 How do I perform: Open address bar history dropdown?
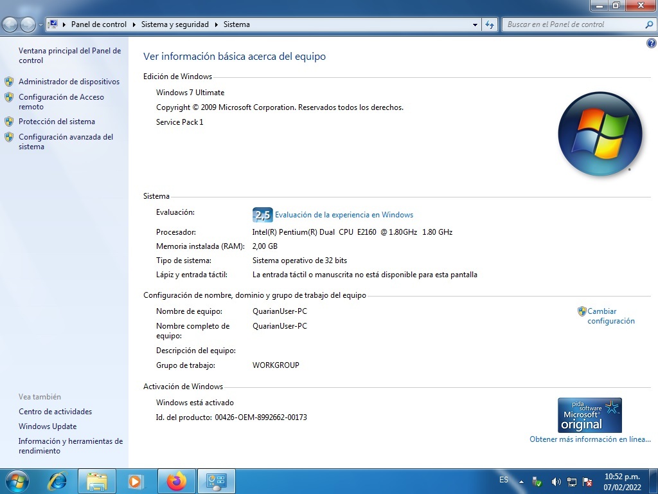coord(475,25)
